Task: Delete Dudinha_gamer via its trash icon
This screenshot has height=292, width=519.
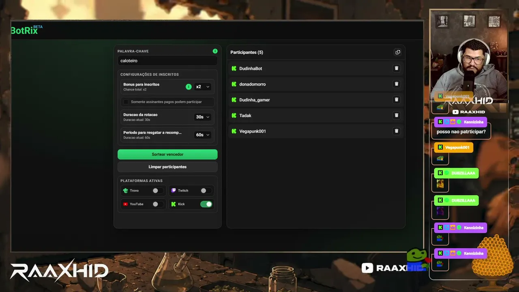Action: coord(397,100)
